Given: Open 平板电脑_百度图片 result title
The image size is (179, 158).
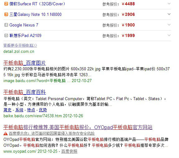Looking at the screenshot, I should pyautogui.click(x=25, y=63).
